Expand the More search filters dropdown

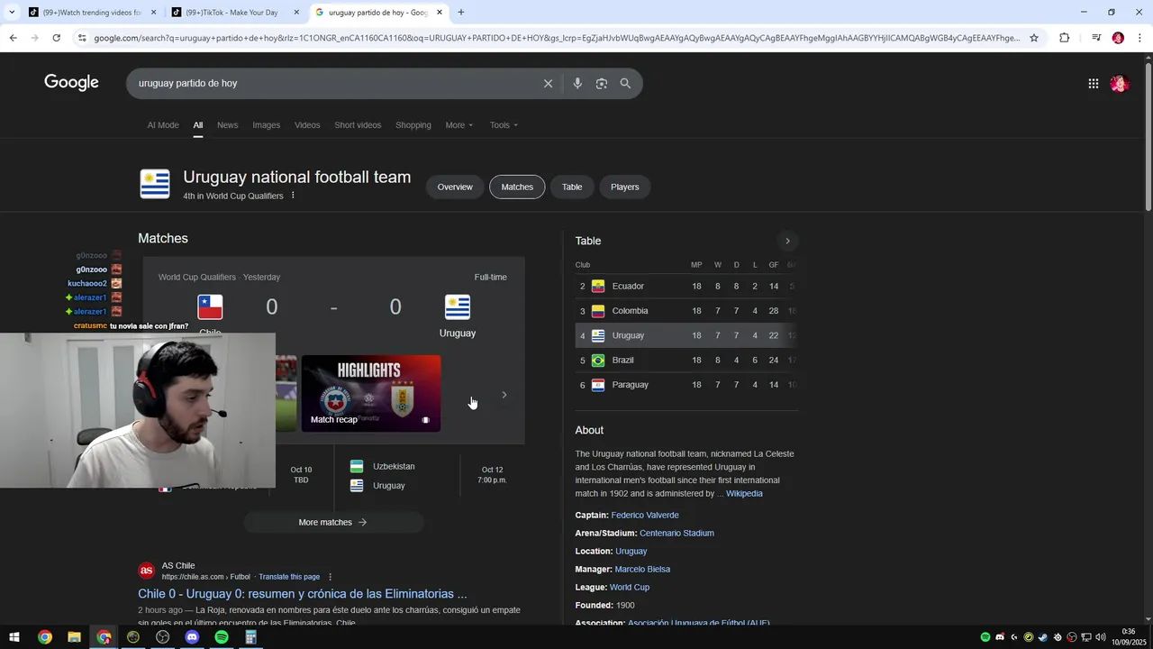click(x=458, y=125)
